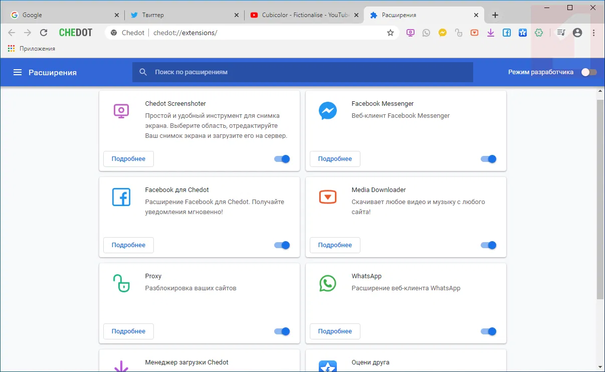Open the media control playlist icon

(x=561, y=33)
